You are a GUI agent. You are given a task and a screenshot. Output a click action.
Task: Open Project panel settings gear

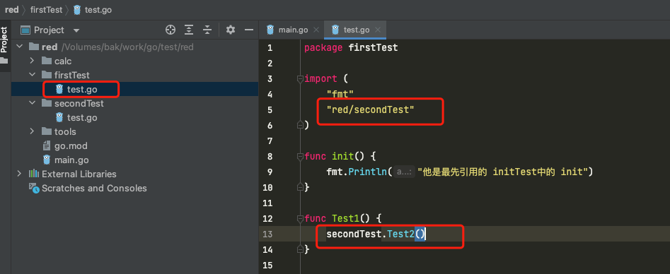click(231, 30)
